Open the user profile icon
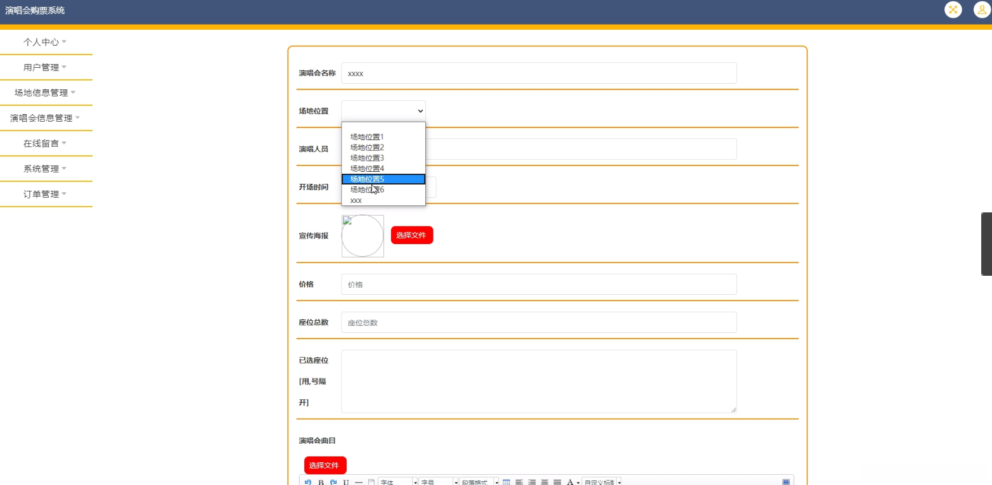 (x=982, y=10)
